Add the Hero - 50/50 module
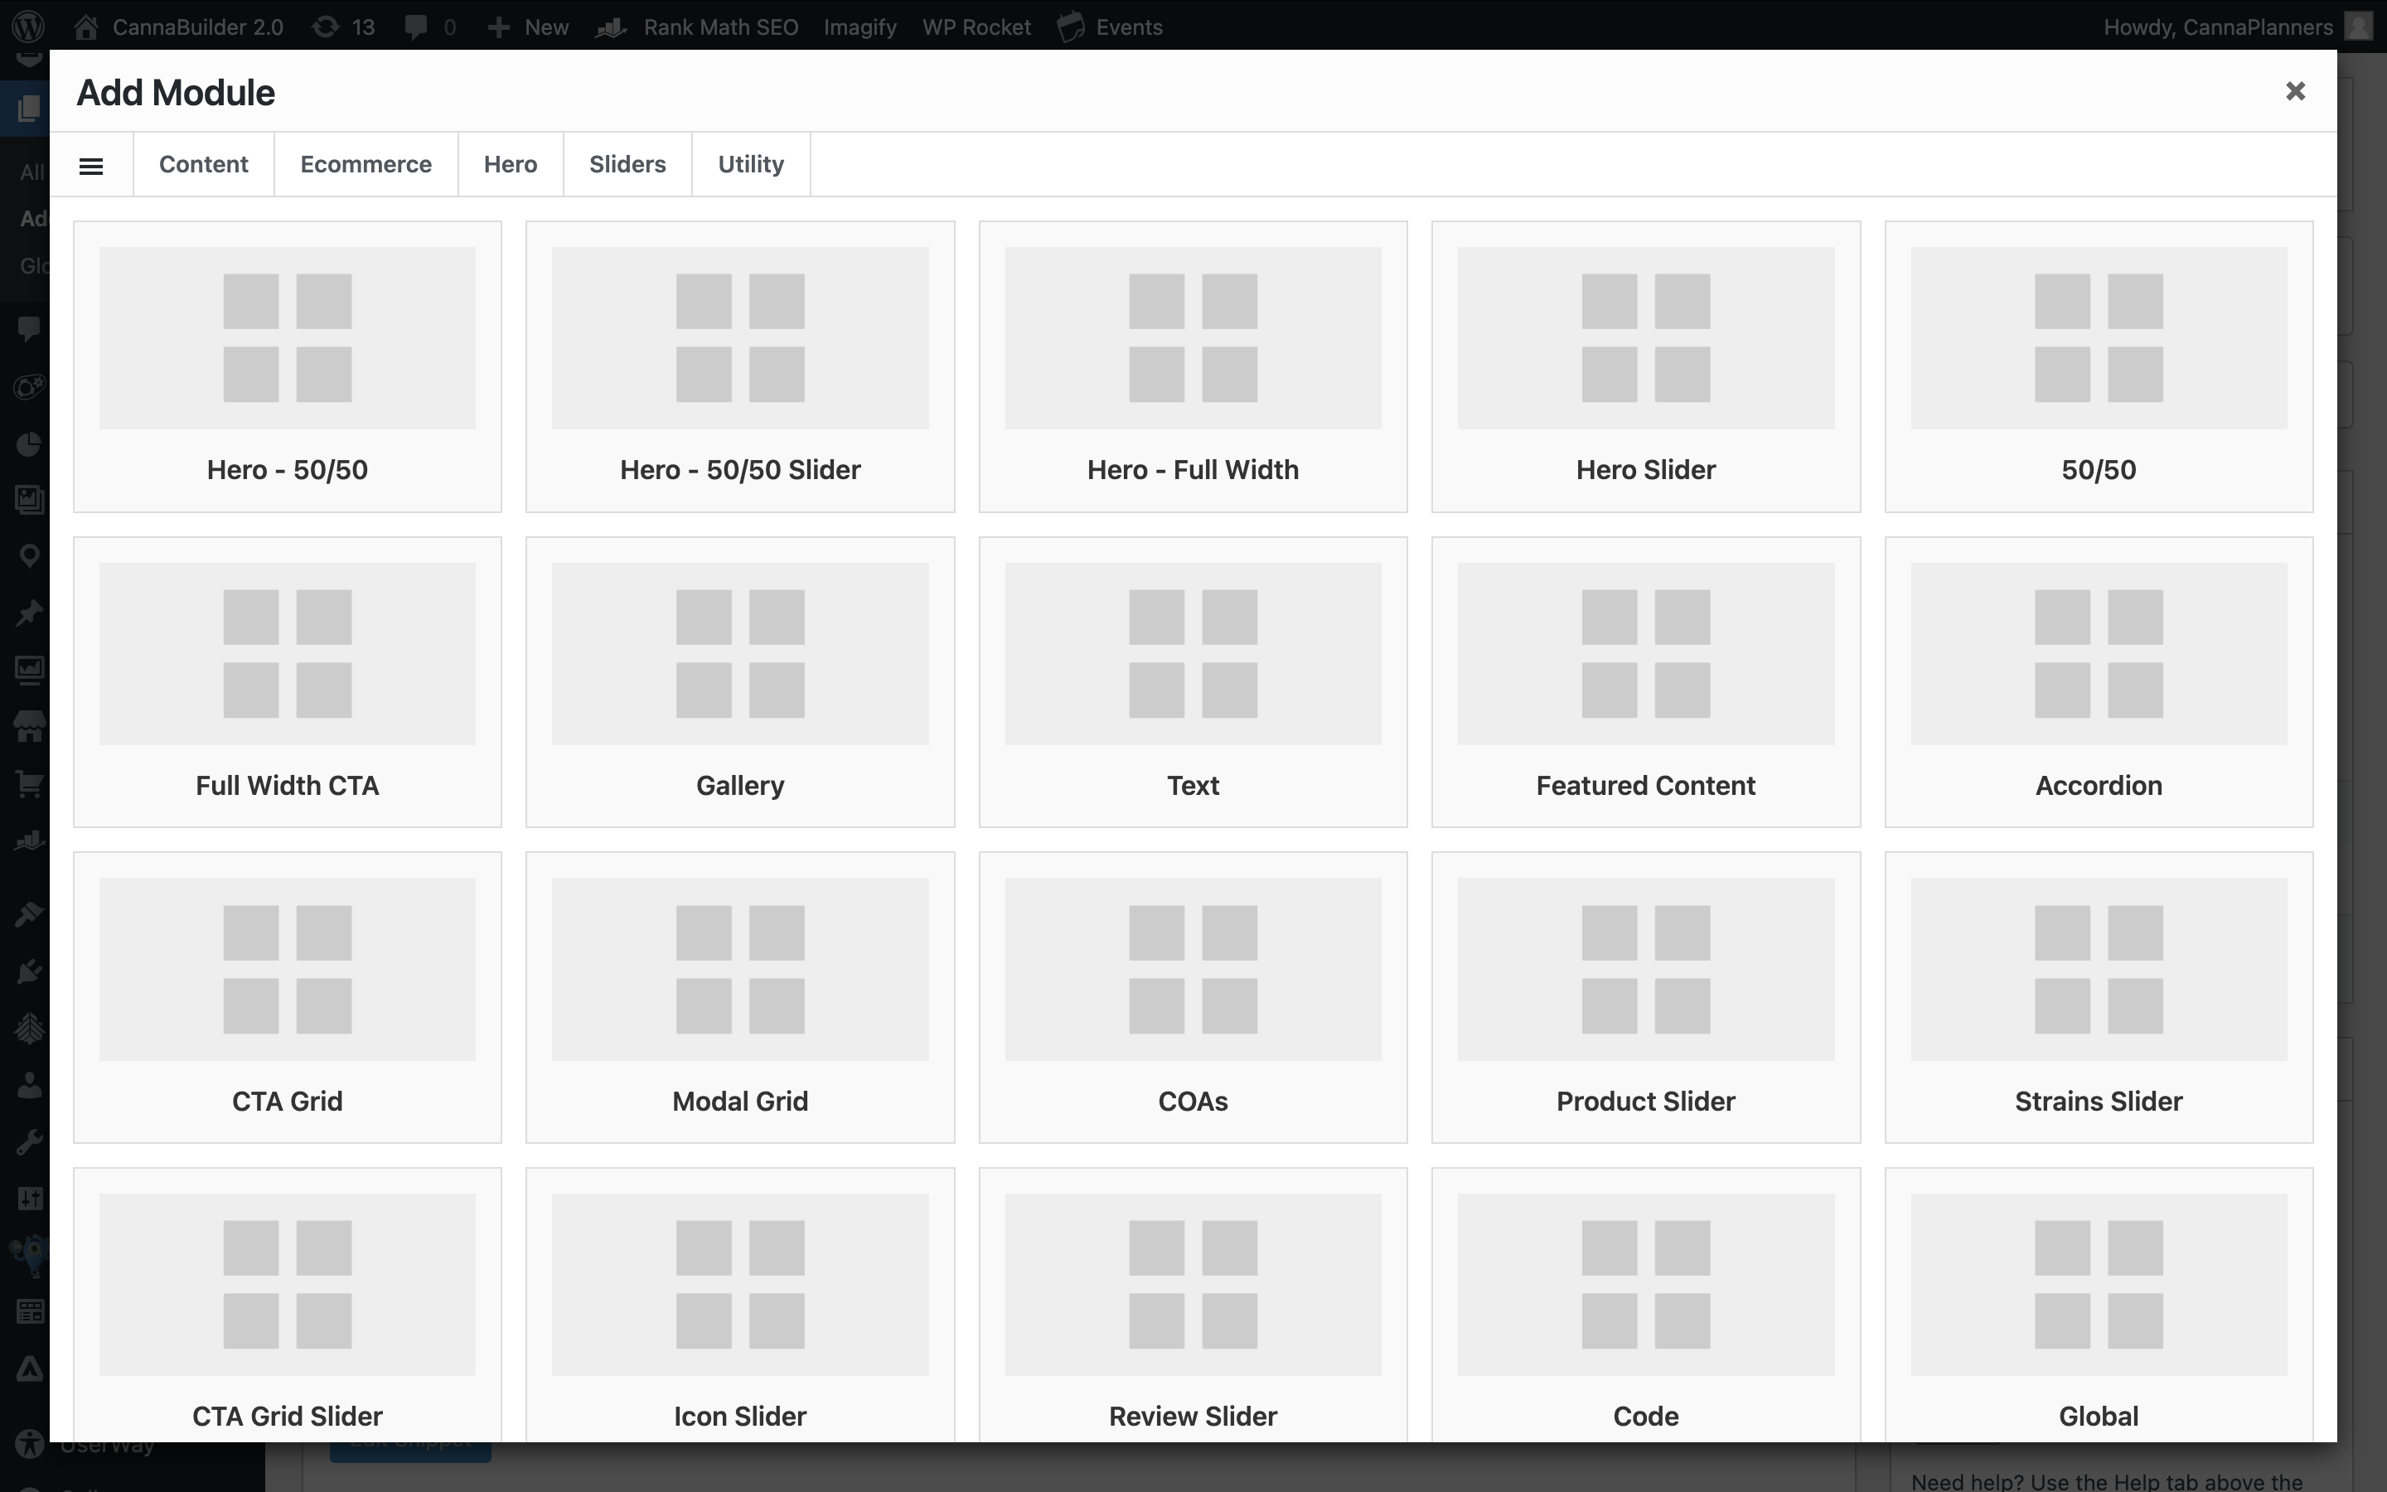 tap(287, 366)
